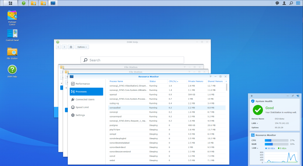This screenshot has width=303, height=166.
Task: Open the widget panel layout menu icon
Action: point(298,96)
